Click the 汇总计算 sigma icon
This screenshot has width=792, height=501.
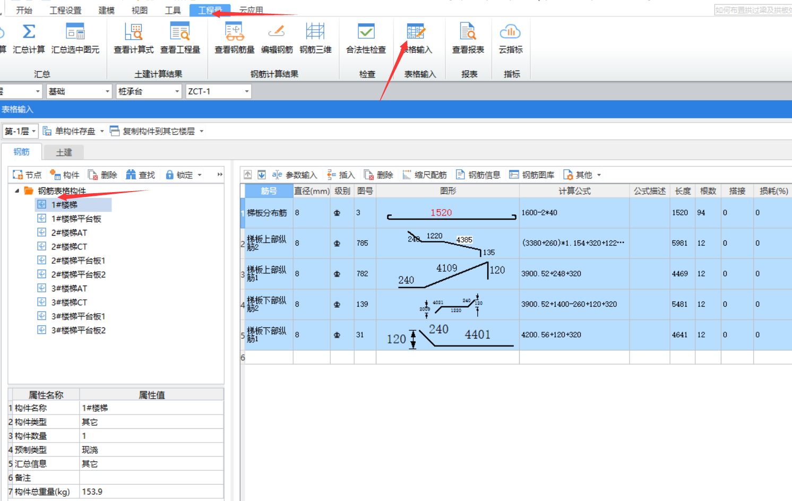[x=29, y=32]
